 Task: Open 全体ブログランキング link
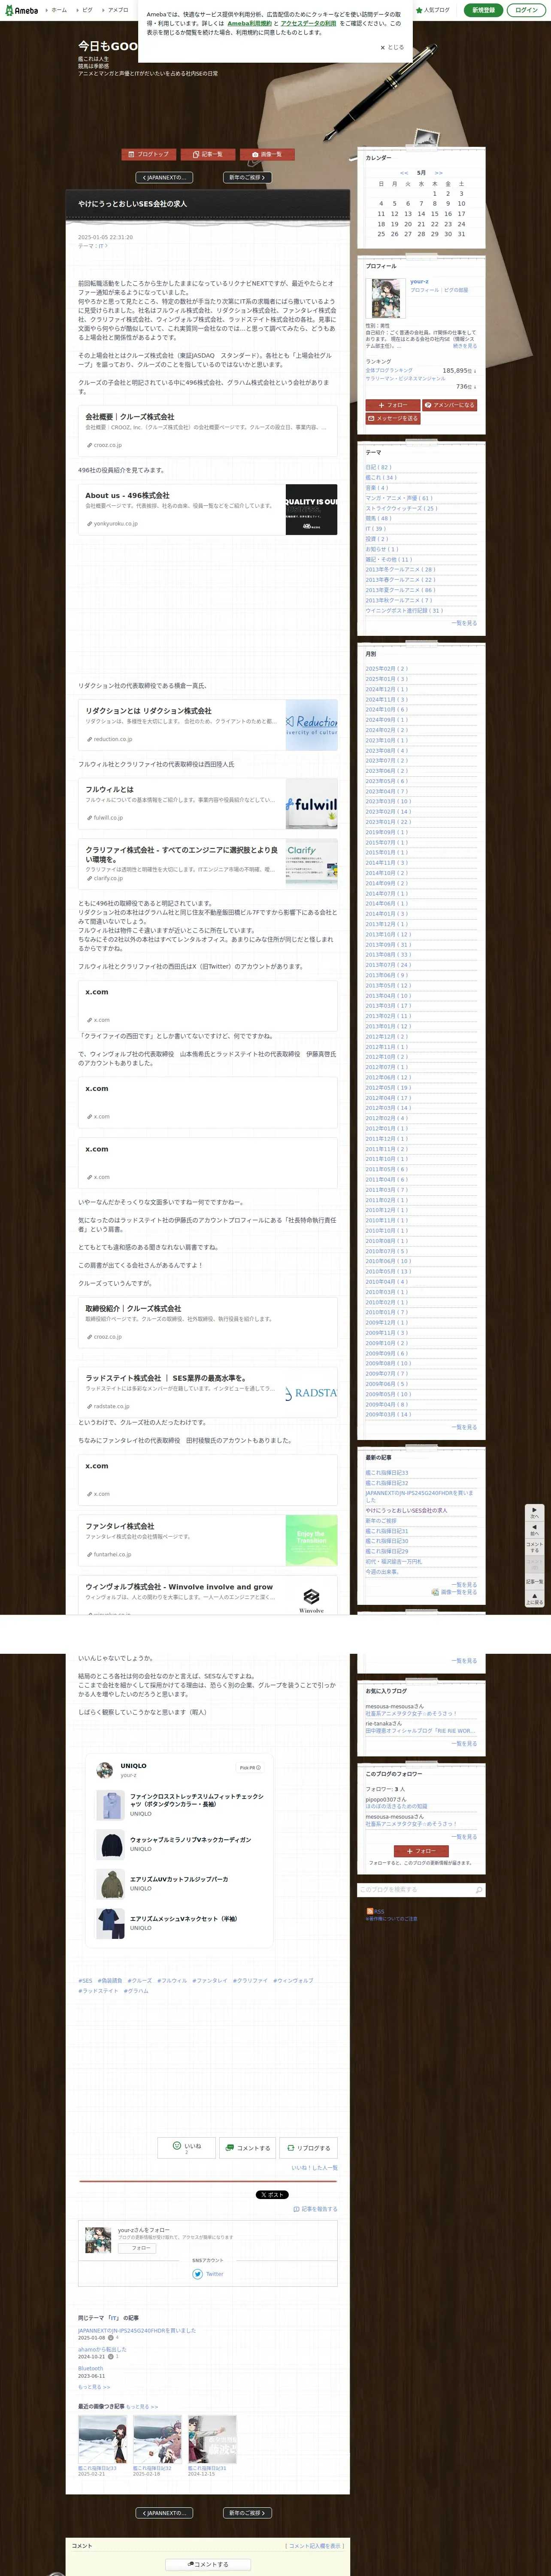(389, 370)
